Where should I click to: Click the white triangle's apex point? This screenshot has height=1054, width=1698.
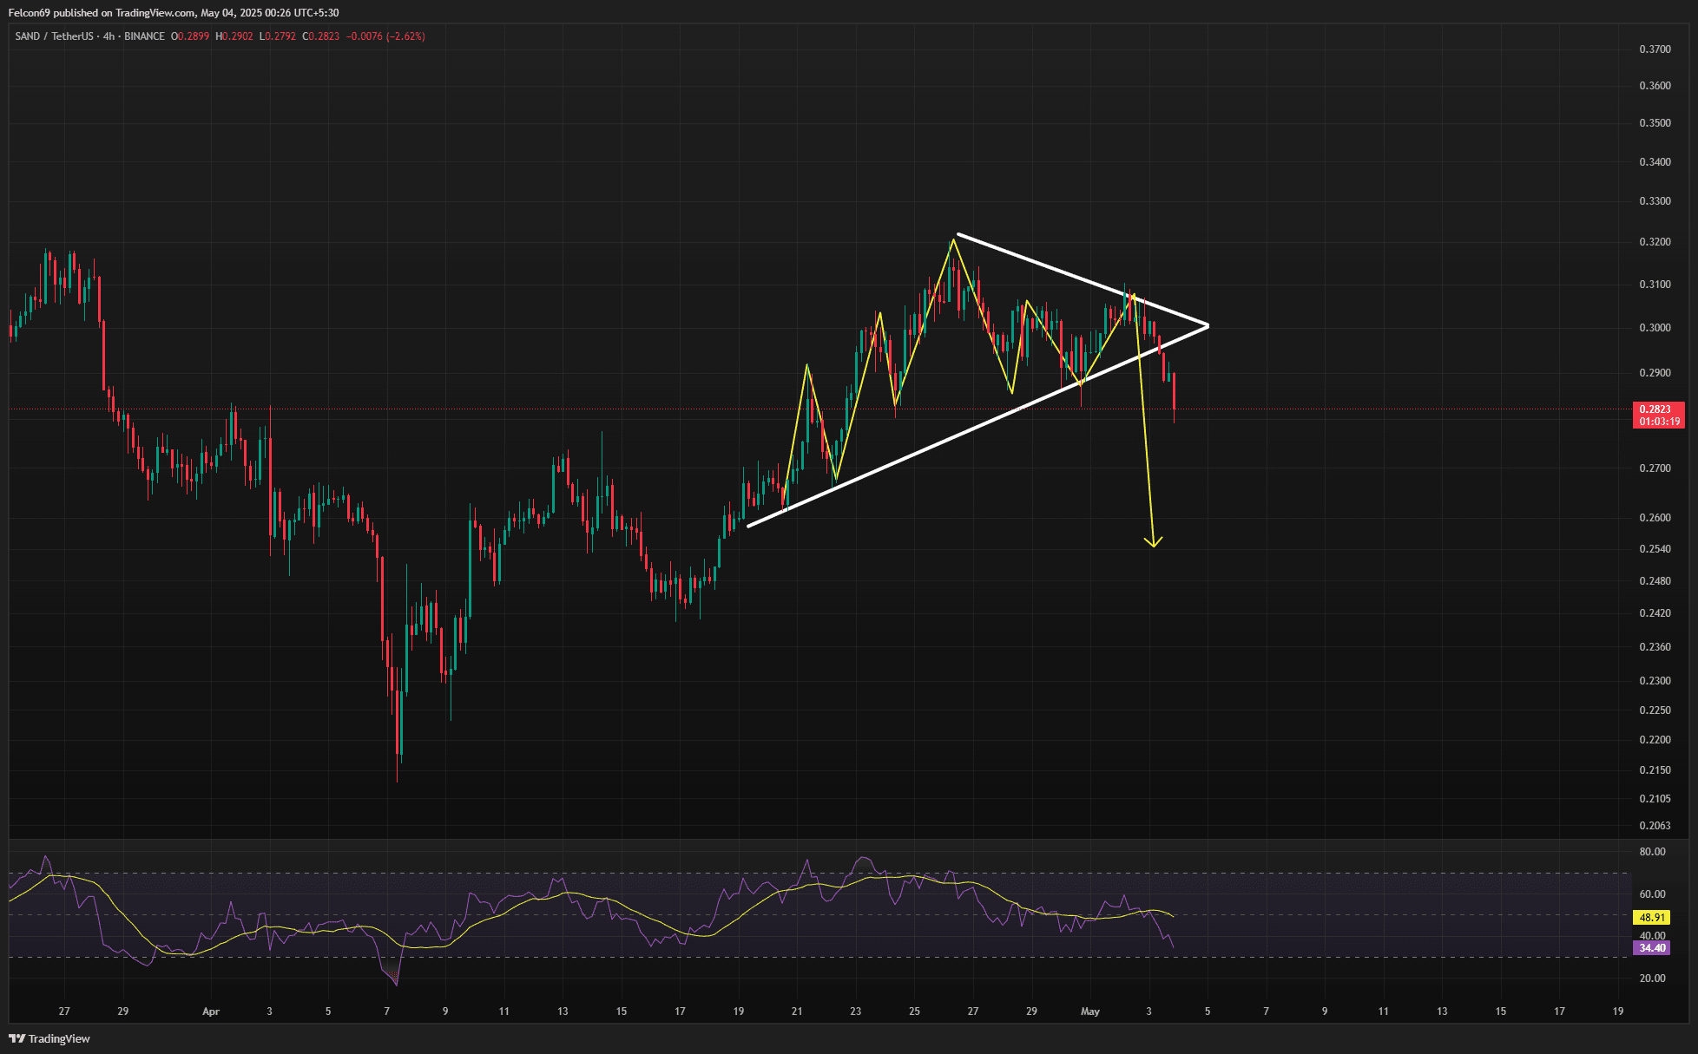(x=1208, y=326)
